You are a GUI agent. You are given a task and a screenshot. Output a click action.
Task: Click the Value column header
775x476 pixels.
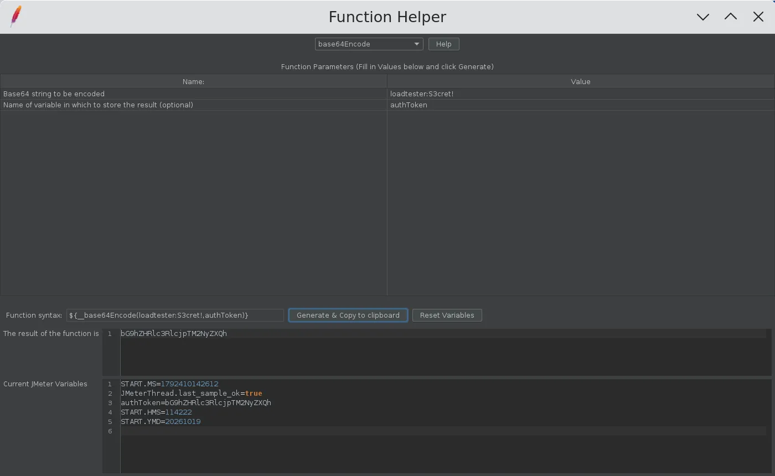coord(581,82)
